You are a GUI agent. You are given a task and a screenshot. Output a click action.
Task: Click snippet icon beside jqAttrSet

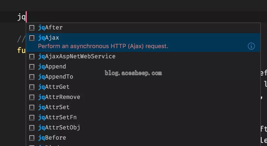coord(32,107)
